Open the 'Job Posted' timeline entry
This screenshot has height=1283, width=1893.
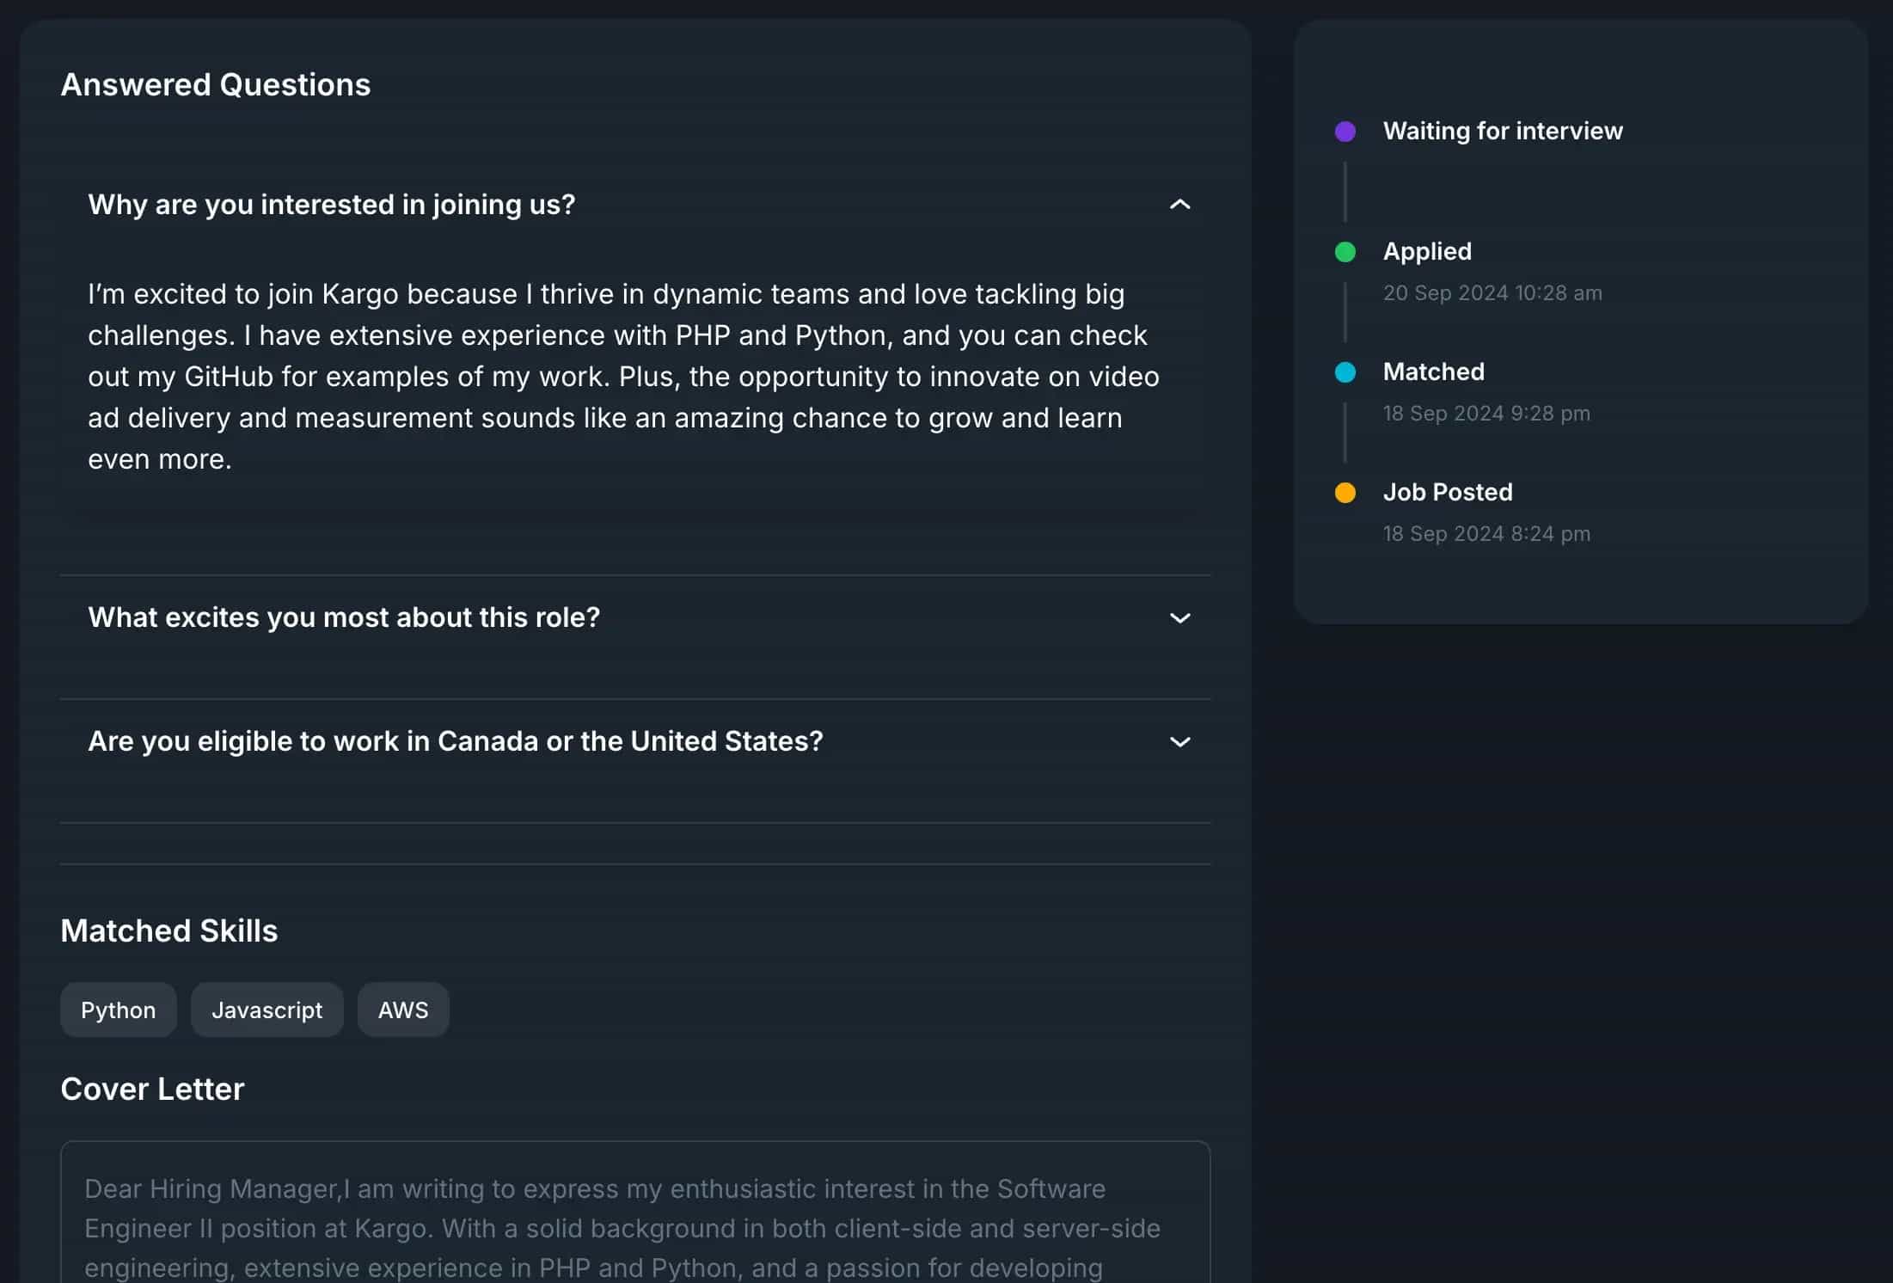[x=1447, y=492]
